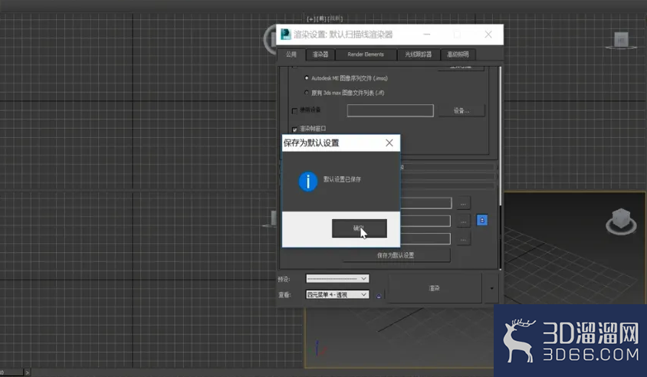Viewport: 647px width, 377px height.
Task: Click the small ">" arrow at bottom-left corner
Action: click(x=28, y=372)
